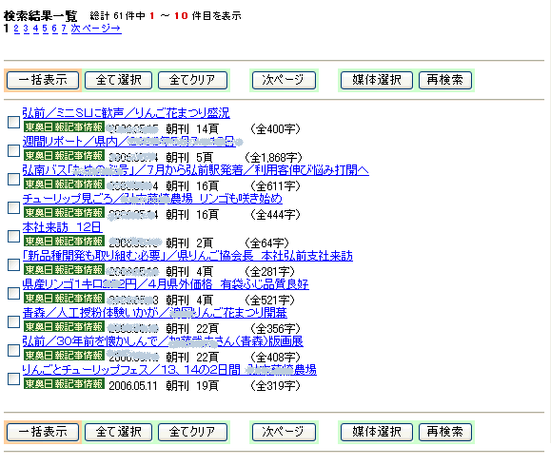Click the top 再検索 button

tap(445, 80)
